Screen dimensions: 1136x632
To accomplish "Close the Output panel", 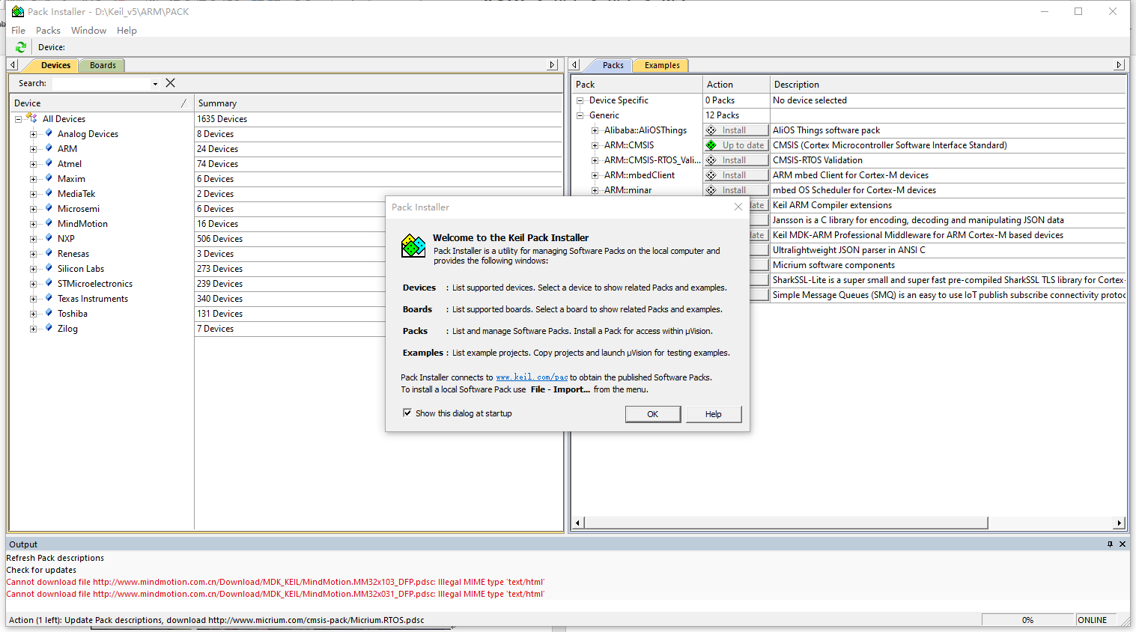I will 1123,544.
